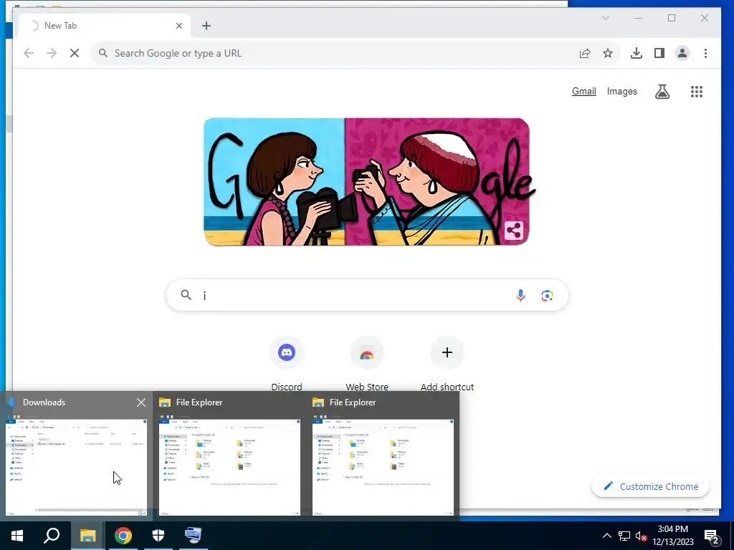Click the Chrome back arrow

(29, 53)
